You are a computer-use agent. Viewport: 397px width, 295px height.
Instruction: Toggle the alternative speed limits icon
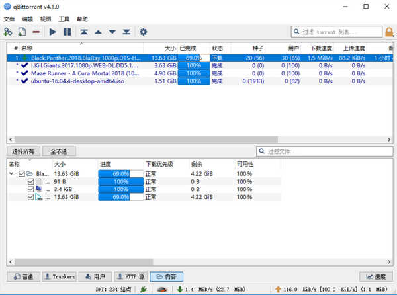[x=162, y=289]
